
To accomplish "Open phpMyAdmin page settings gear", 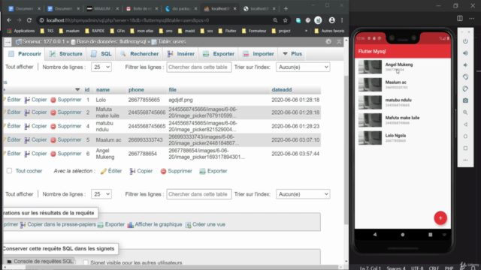I will [x=328, y=42].
